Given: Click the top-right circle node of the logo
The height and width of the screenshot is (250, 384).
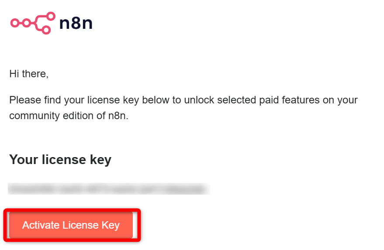Looking at the screenshot, I should click(51, 17).
